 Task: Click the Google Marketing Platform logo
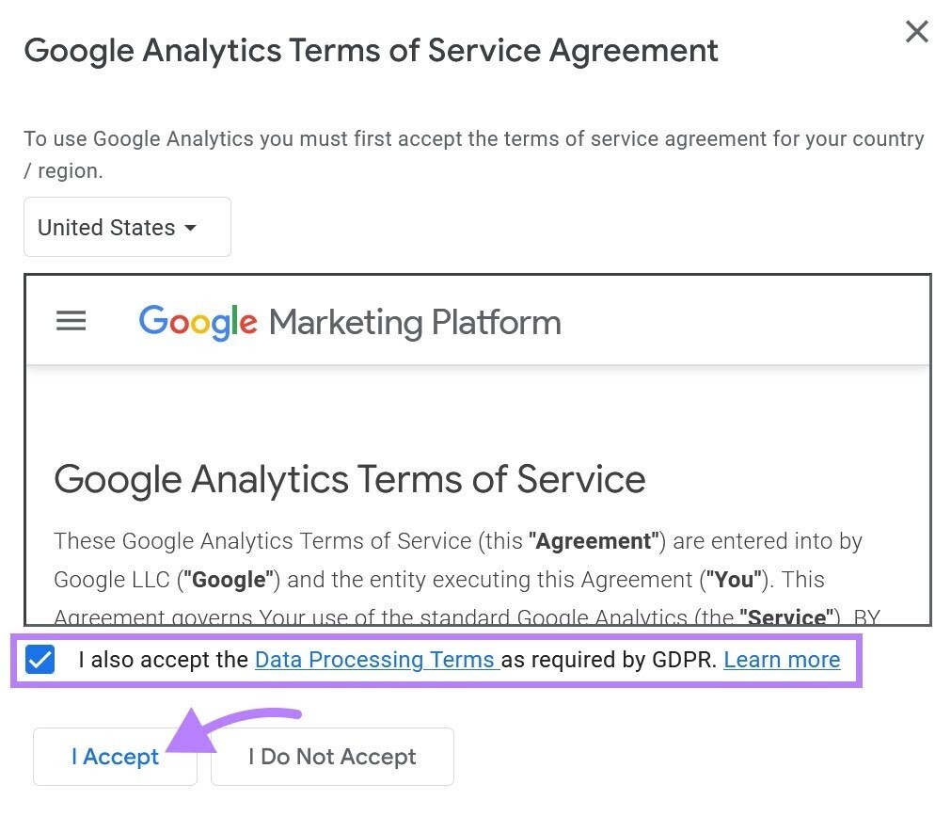pyautogui.click(x=349, y=322)
